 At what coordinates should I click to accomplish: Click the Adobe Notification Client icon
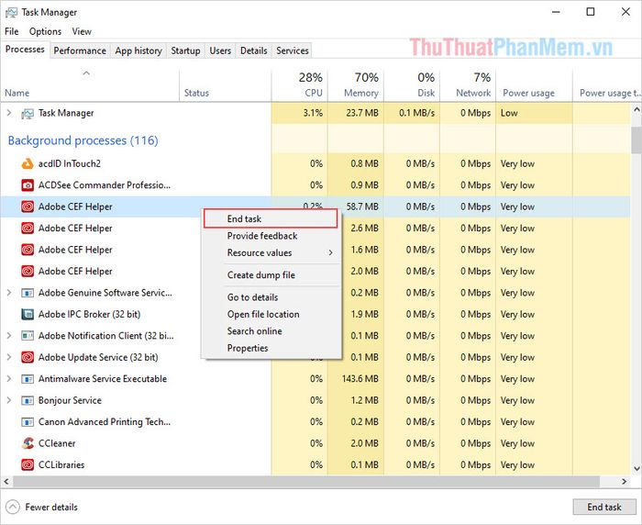[x=28, y=336]
